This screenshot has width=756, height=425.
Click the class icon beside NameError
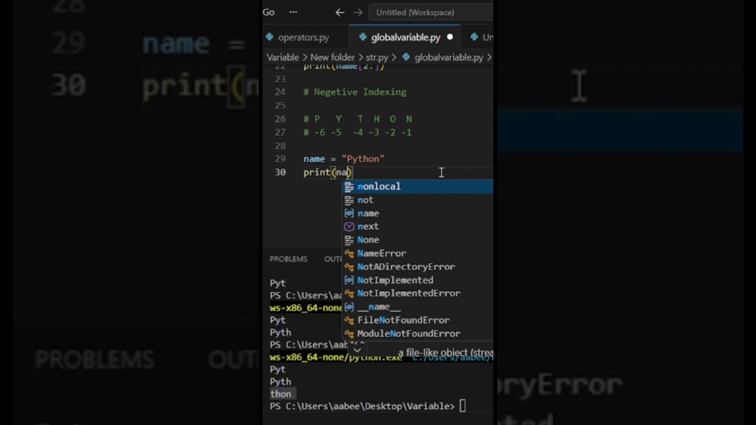pos(349,253)
